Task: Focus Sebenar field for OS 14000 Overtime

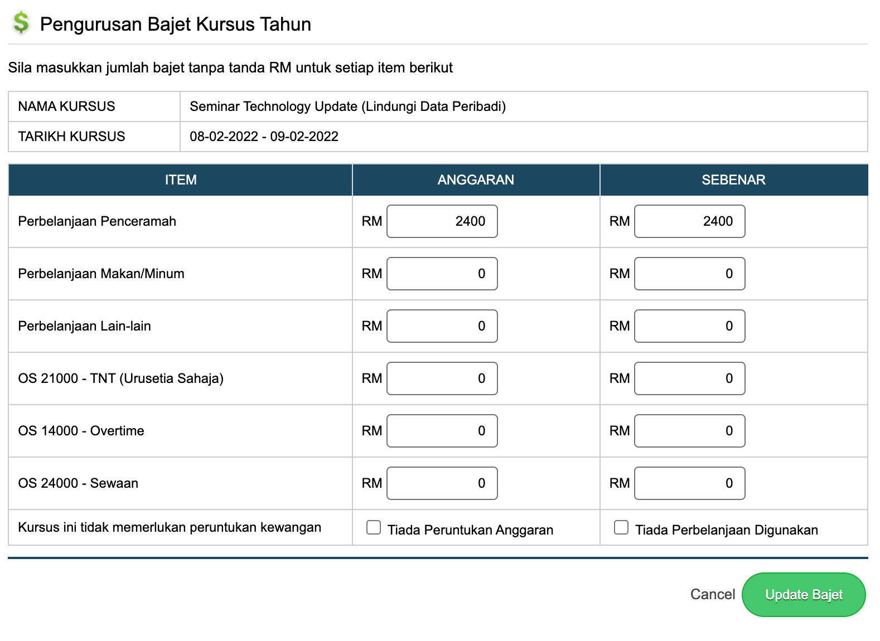Action: click(690, 431)
